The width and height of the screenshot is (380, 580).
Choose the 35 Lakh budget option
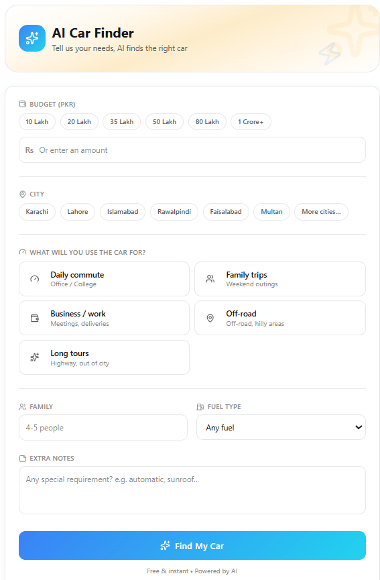[x=121, y=121]
